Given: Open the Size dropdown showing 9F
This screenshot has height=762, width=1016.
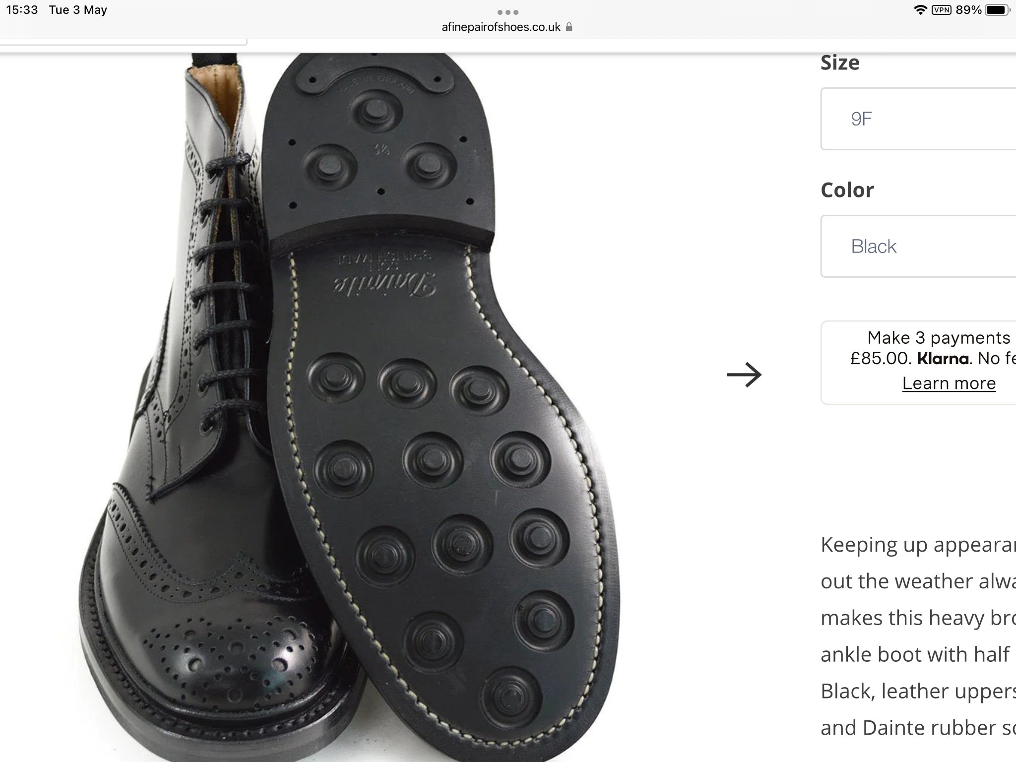Looking at the screenshot, I should point(918,119).
